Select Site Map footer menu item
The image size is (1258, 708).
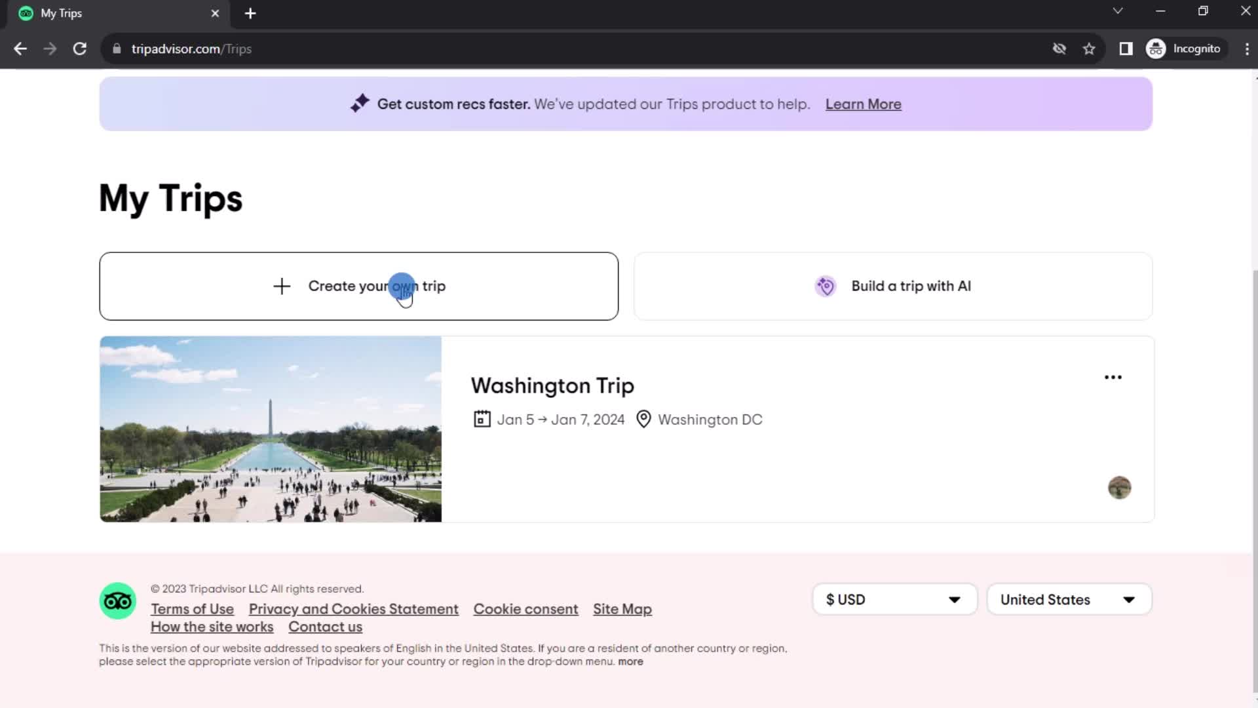click(622, 608)
